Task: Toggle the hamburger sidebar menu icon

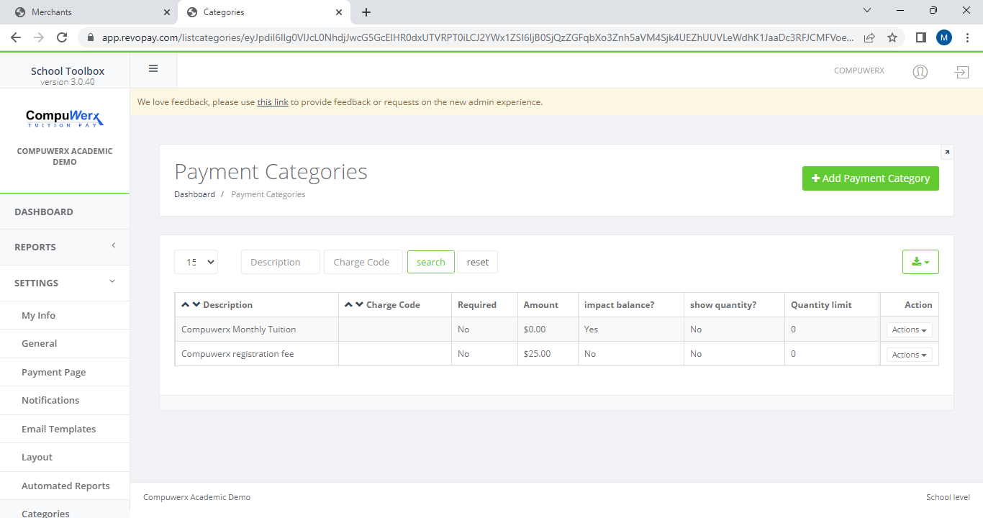Action: (x=153, y=69)
